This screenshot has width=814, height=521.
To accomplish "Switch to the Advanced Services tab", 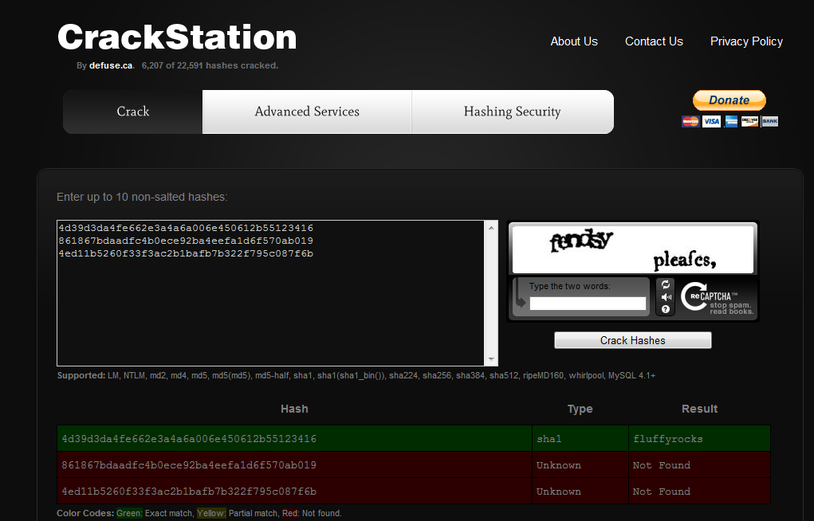I will (307, 112).
